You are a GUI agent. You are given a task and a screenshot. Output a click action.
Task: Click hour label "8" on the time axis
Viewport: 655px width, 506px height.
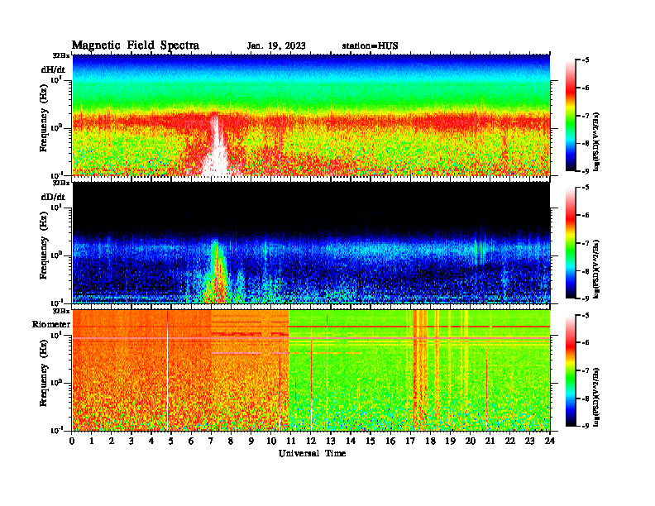tap(231, 441)
